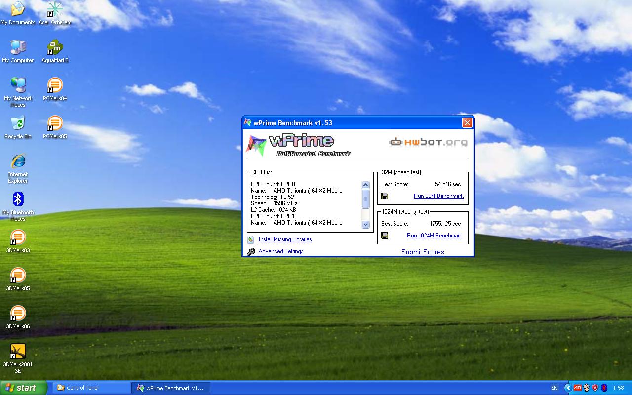632x395 pixels.
Task: Click the touchpad pointing-hand tray icon
Action: pos(586,388)
